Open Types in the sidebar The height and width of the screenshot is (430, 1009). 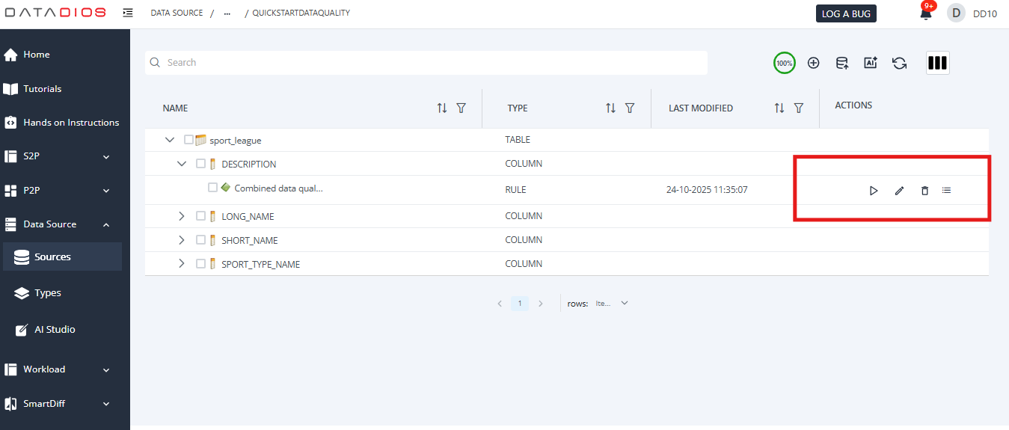click(48, 293)
